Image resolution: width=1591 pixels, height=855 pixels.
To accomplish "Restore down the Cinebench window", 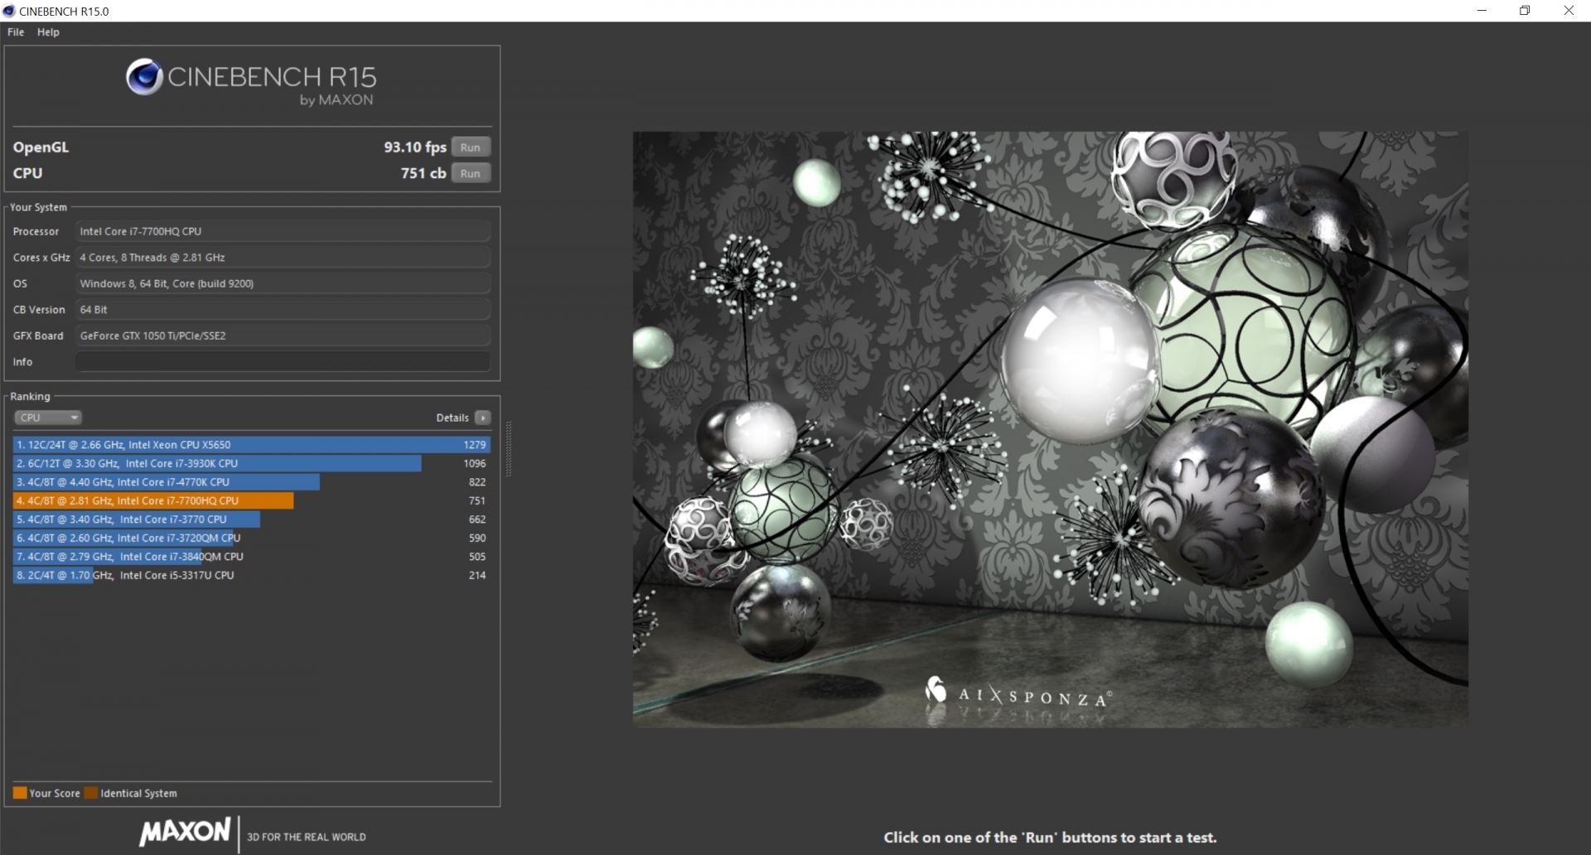I will [x=1525, y=11].
